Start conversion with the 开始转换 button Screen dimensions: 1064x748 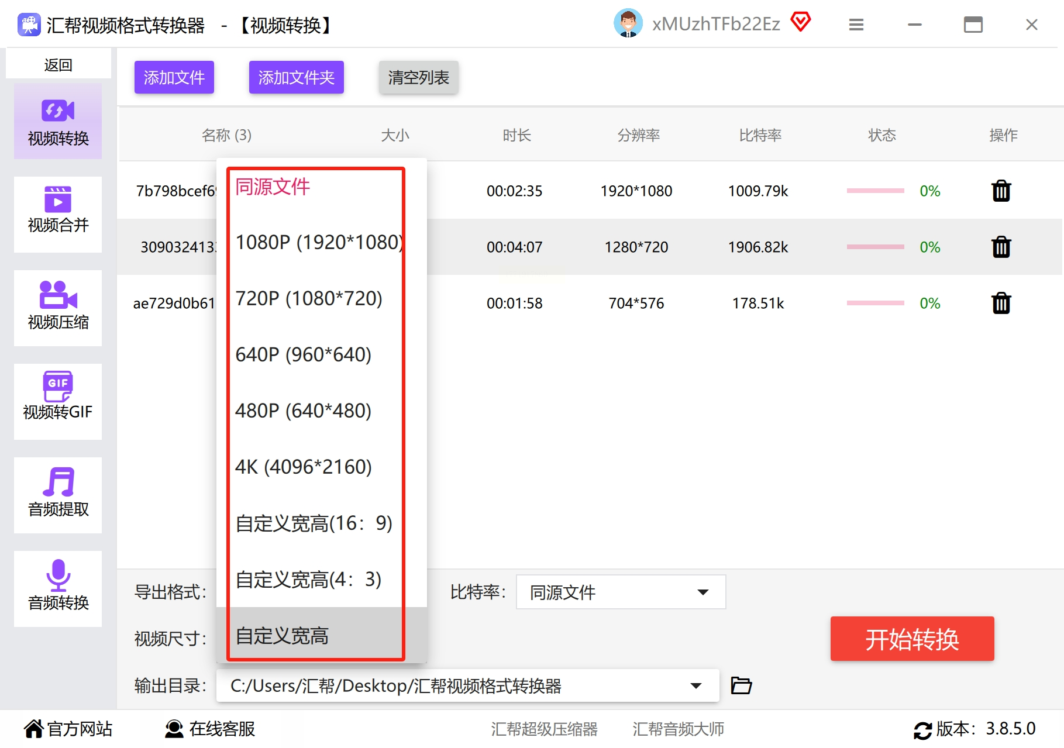(912, 639)
